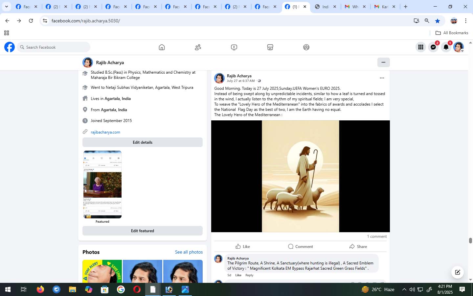Screen dimensions: 473x296
Task: Click inside the Search Facebook field
Action: 54,47
